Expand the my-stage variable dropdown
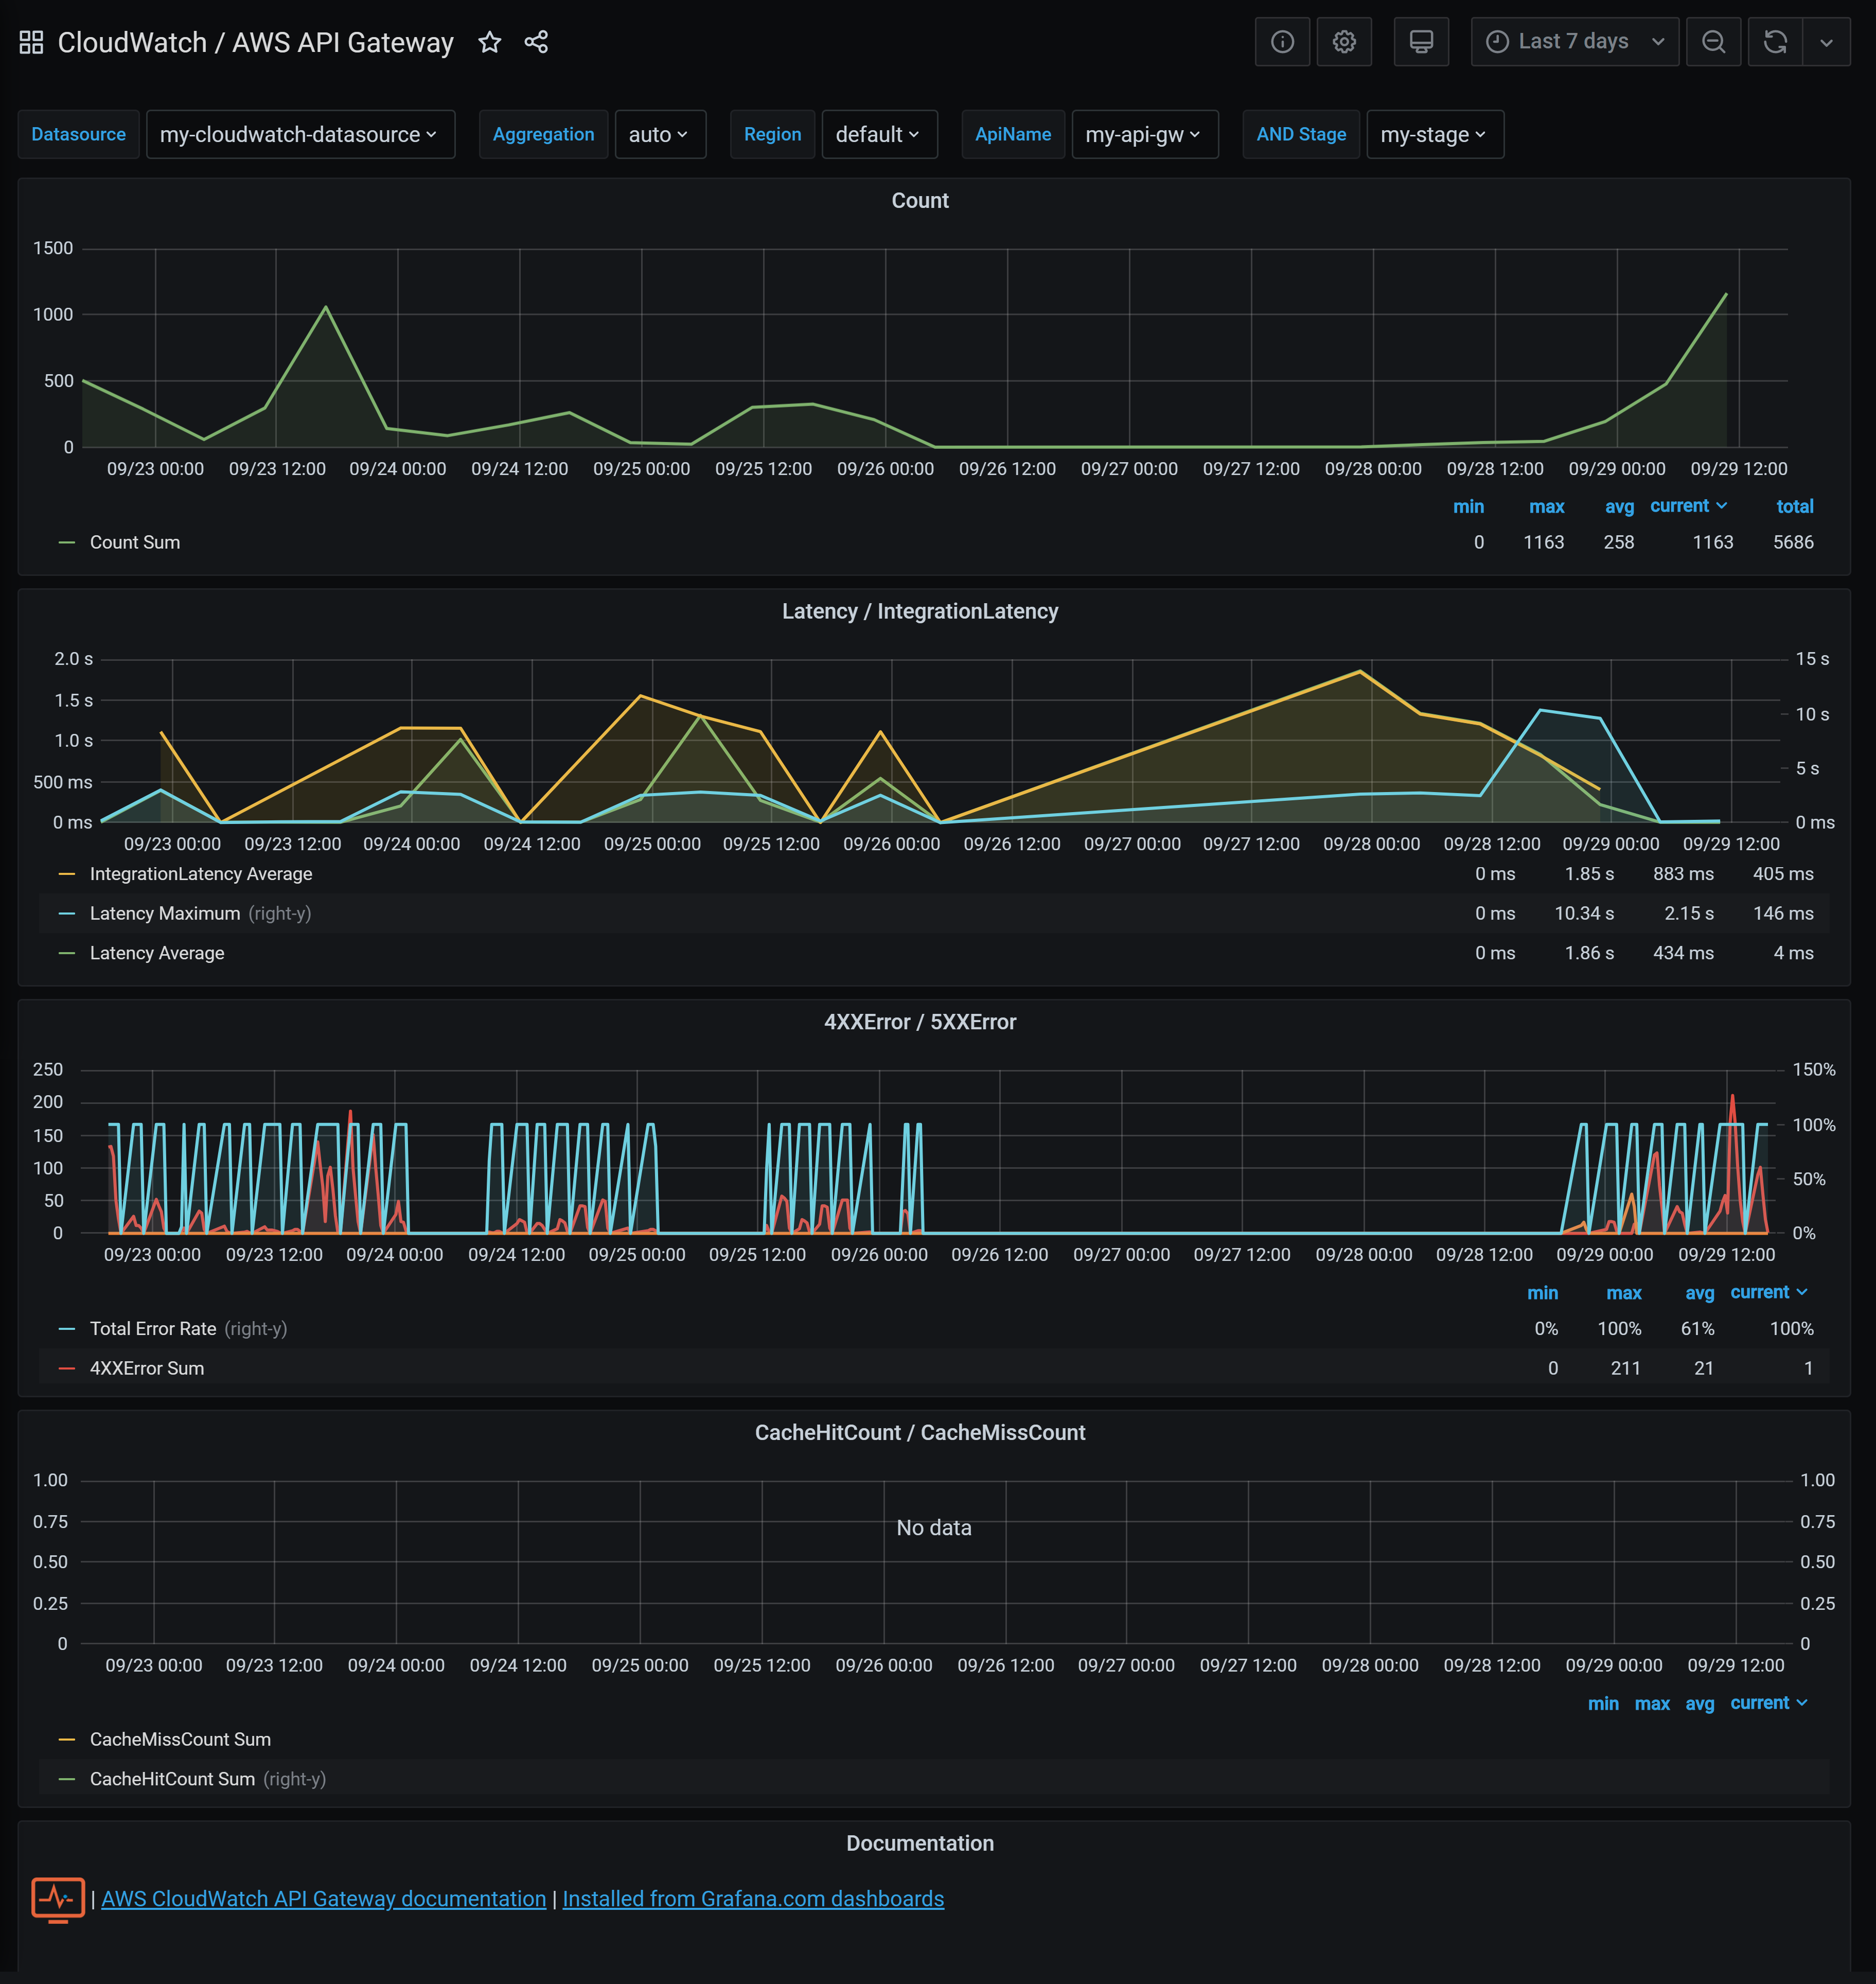1876x1984 pixels. click(1433, 134)
